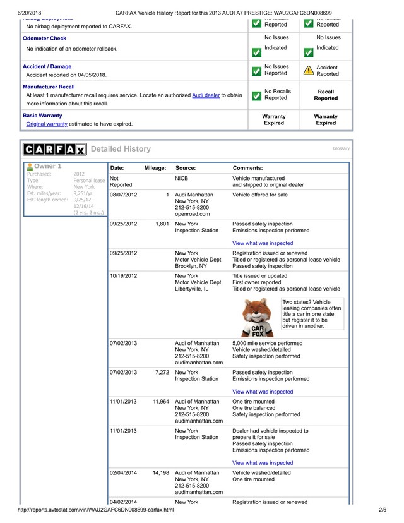Screen dimensions: 404x523
Task: Click the '08/07/2012' date cell
Action: 123,195
